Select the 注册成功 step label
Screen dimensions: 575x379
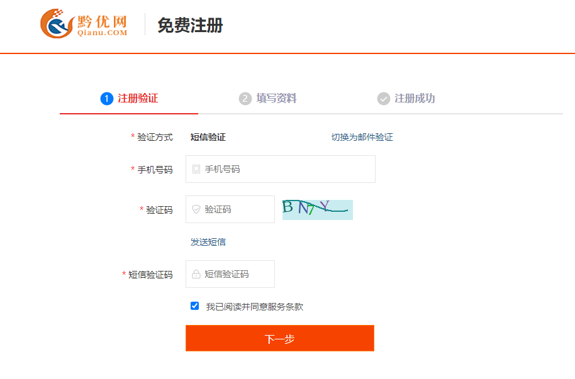[x=415, y=99]
